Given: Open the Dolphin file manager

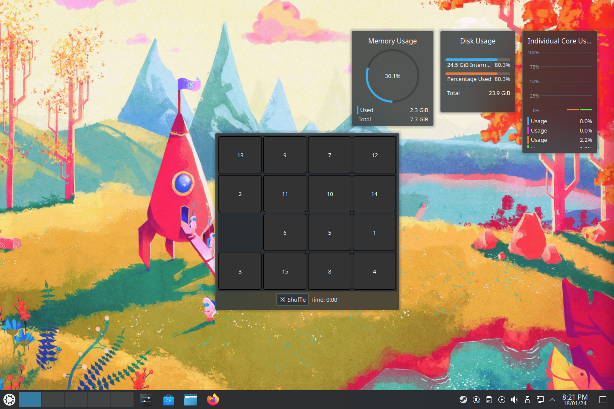Looking at the screenshot, I should point(191,400).
